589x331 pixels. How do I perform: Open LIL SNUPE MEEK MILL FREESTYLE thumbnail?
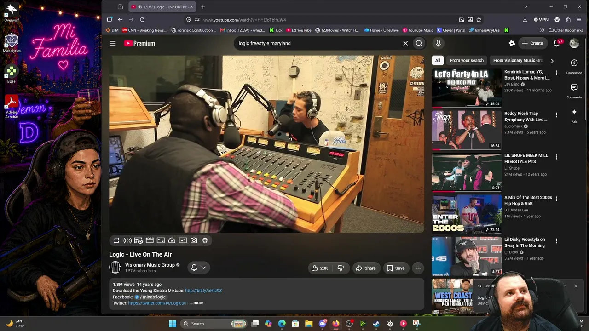pos(467,172)
